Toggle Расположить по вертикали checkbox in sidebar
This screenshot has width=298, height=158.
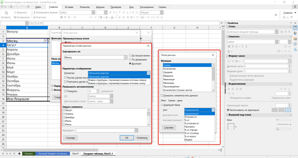click(228, 110)
